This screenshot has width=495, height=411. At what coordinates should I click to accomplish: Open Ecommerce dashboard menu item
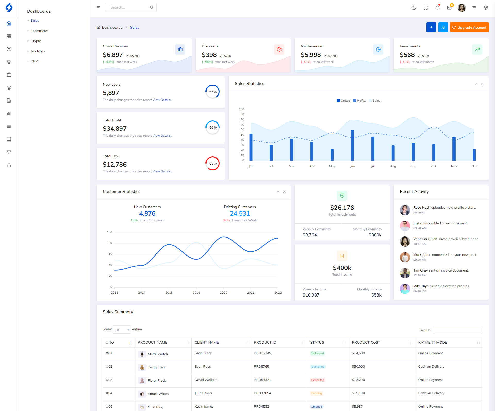39,31
